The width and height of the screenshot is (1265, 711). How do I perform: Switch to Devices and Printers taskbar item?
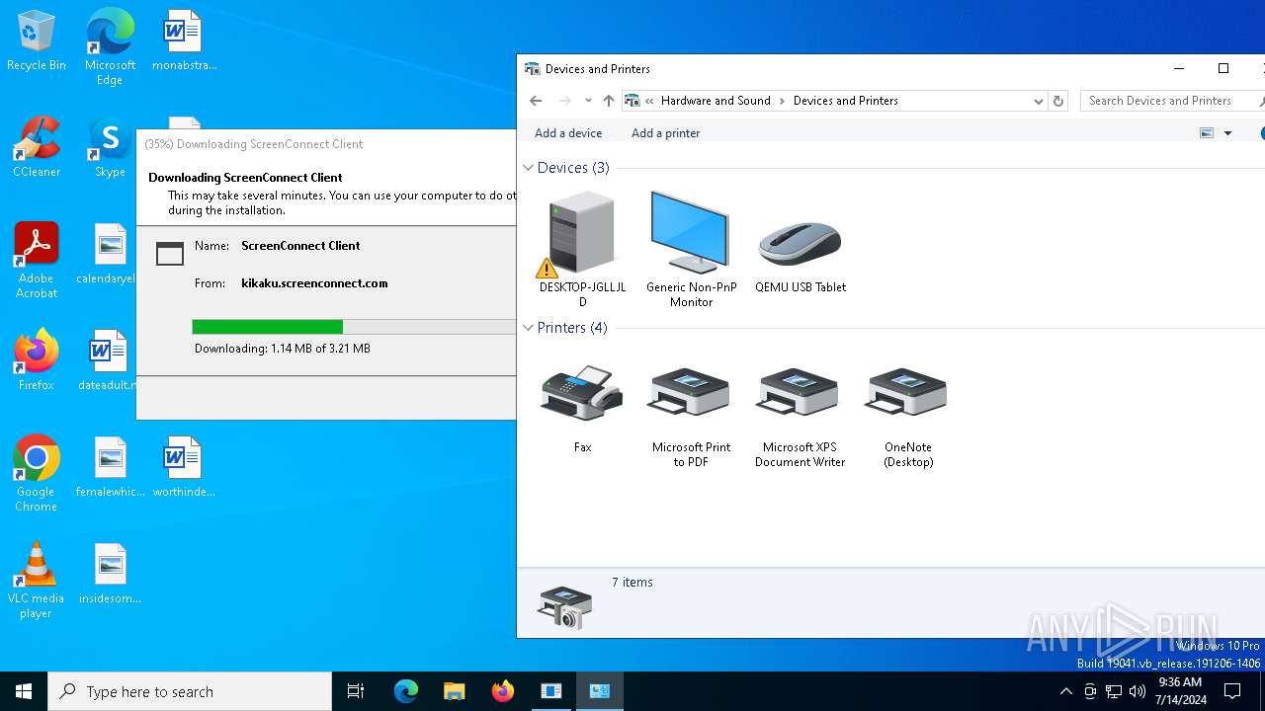(x=600, y=691)
